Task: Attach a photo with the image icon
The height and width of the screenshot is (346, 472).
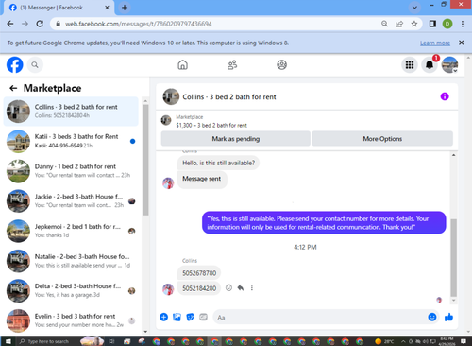Action: (x=177, y=317)
